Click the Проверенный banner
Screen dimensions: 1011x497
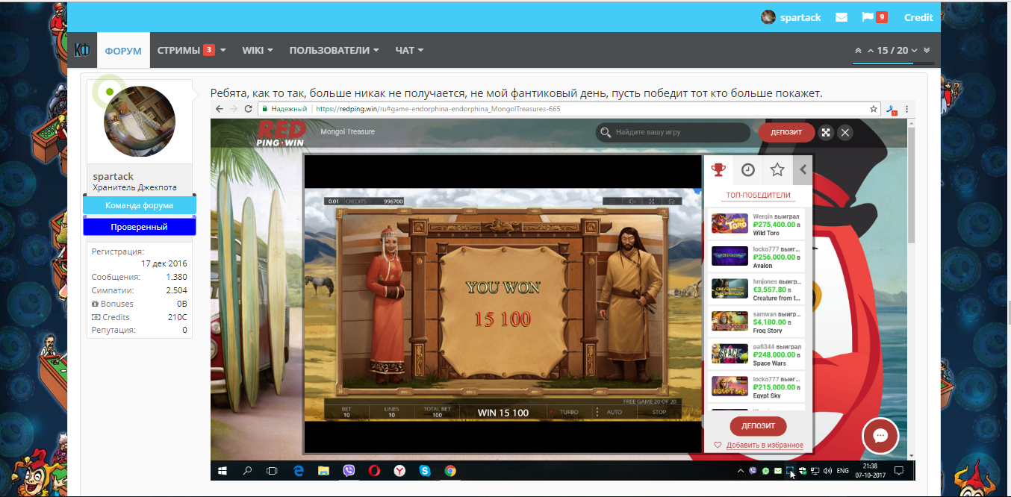[140, 227]
